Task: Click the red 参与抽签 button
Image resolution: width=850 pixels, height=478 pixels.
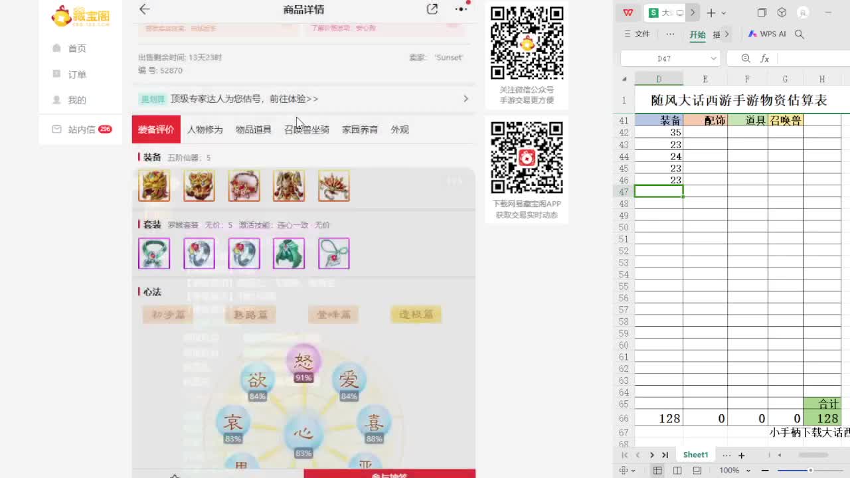Action: tap(390, 474)
